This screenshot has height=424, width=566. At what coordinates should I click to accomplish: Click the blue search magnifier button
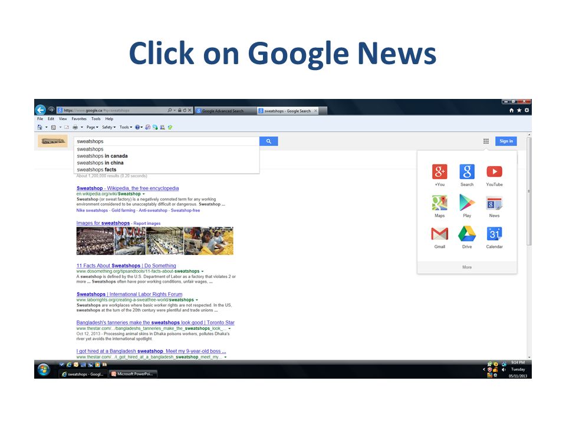pos(269,141)
